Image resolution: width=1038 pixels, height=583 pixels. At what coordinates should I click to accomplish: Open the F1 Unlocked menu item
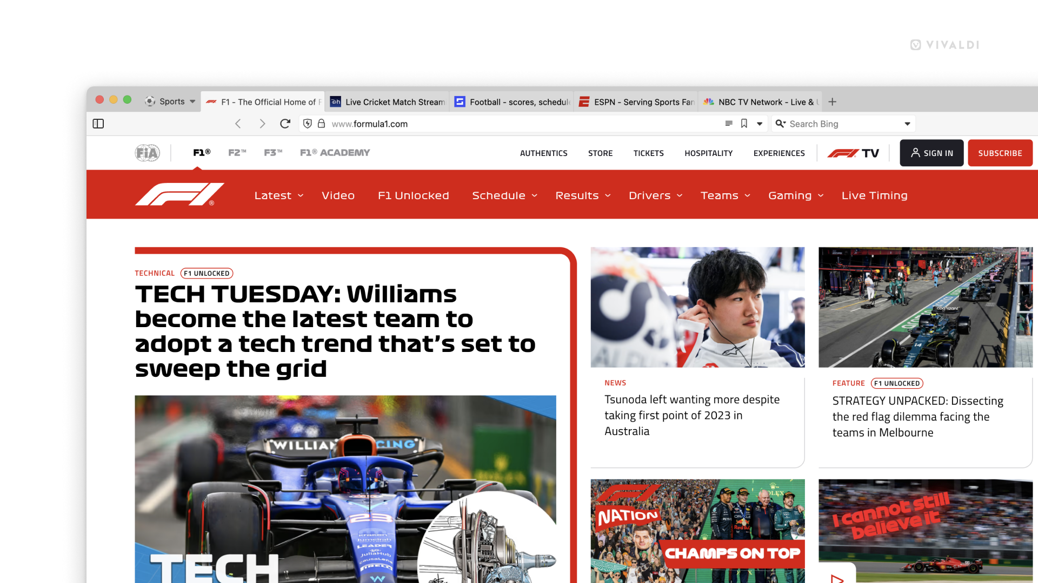[x=414, y=195]
